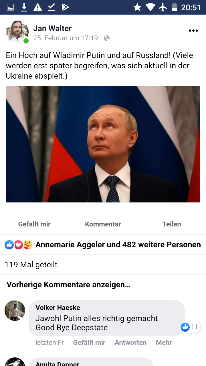Screen dimensions: 206x366
Task: Tap Teilen to share the post
Action: 172,224
